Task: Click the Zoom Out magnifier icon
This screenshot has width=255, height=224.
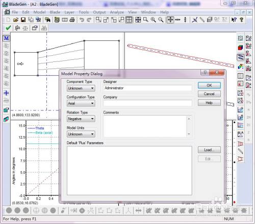Action: coord(161,20)
